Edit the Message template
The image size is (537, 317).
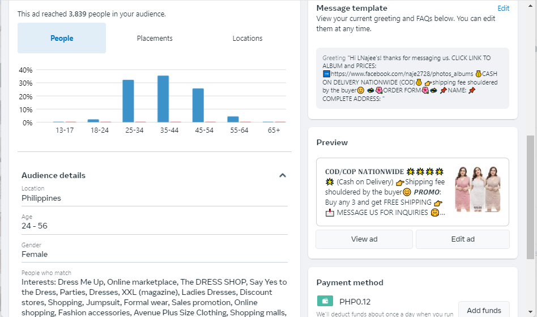[x=503, y=9]
